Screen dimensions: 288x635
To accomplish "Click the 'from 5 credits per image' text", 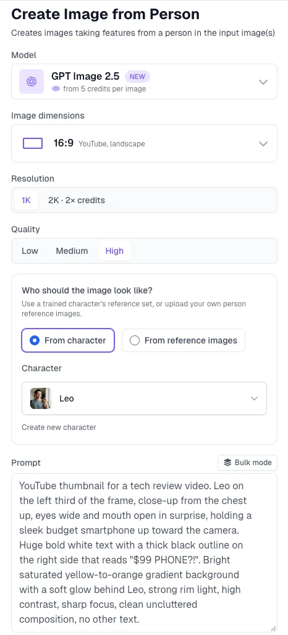I will pyautogui.click(x=104, y=89).
